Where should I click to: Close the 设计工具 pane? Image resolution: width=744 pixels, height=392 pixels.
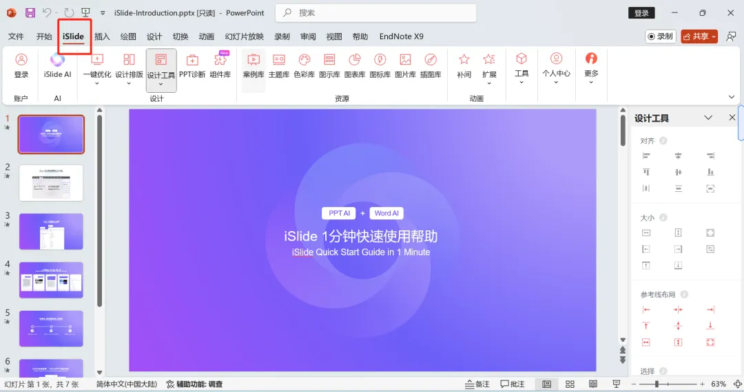(x=732, y=118)
